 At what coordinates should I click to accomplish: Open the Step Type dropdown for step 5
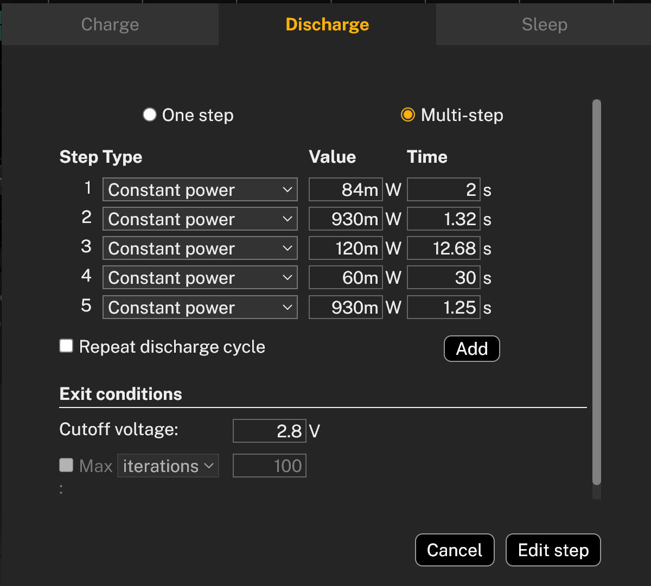pos(200,307)
